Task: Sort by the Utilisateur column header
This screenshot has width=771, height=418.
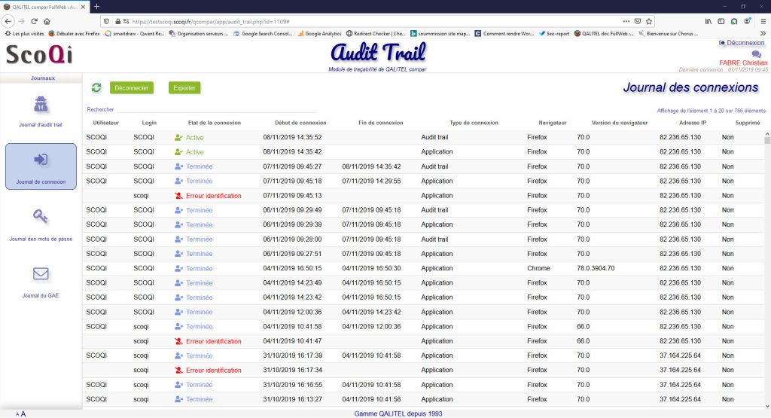Action: [x=105, y=123]
